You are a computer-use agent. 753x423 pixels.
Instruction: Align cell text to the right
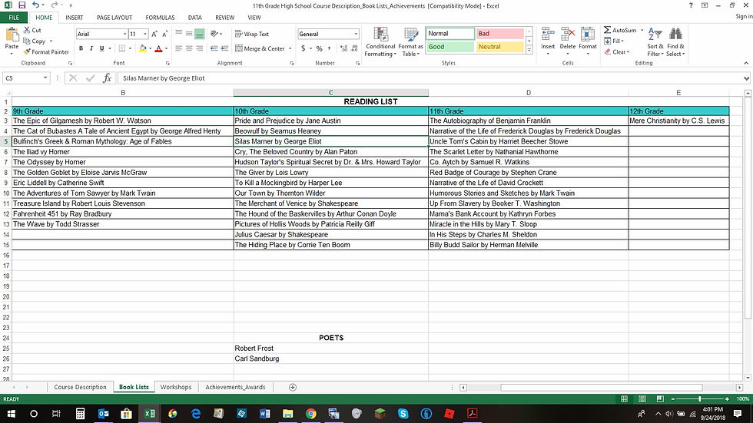(x=200, y=48)
